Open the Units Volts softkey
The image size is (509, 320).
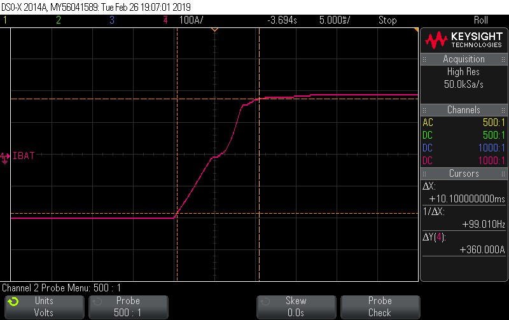click(x=45, y=307)
